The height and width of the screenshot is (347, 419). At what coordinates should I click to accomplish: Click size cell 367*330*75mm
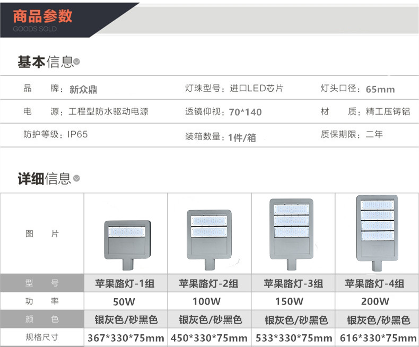126,338
